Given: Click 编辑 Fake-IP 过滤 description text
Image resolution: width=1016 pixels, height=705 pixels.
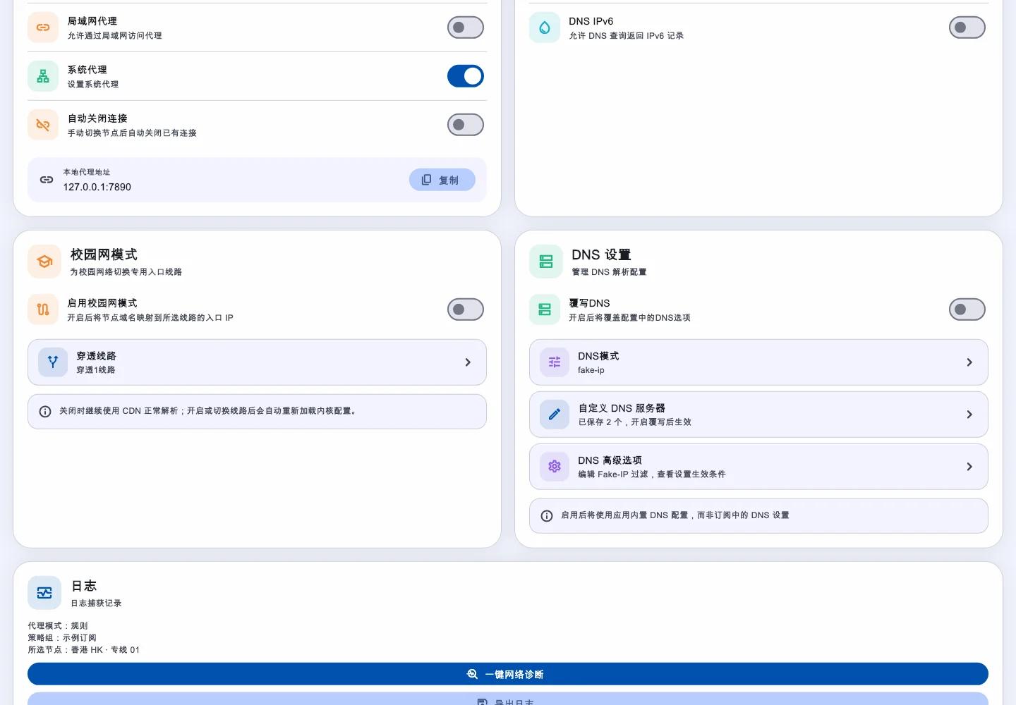Looking at the screenshot, I should [x=652, y=474].
